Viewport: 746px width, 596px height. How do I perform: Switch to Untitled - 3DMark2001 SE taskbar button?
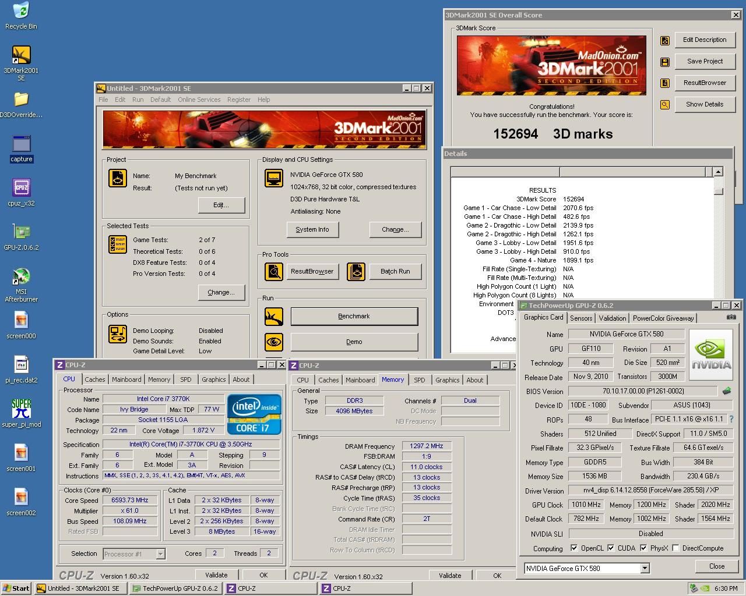pos(80,588)
